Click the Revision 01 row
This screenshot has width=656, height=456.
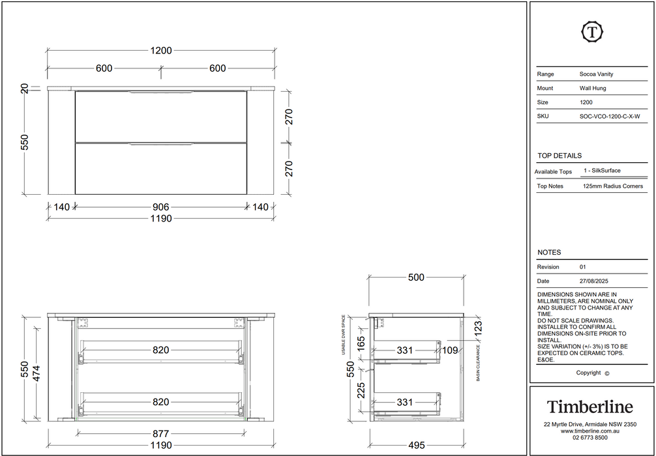click(592, 266)
